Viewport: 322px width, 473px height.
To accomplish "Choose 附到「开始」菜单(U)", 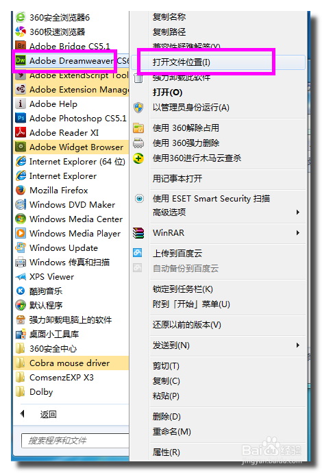I will pyautogui.click(x=191, y=304).
